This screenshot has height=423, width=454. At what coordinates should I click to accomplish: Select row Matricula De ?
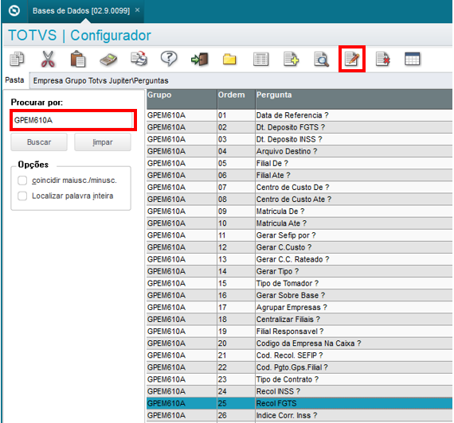tap(299, 211)
